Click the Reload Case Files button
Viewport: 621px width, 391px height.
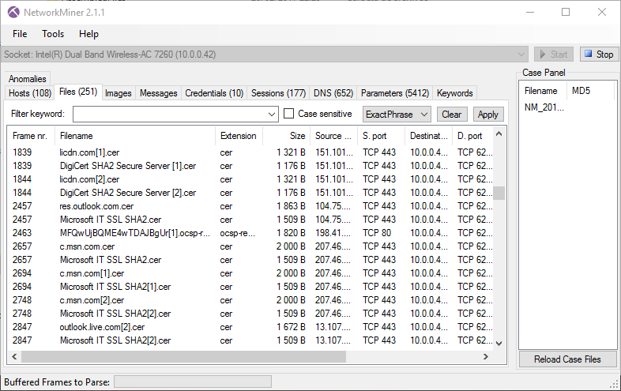click(x=567, y=359)
